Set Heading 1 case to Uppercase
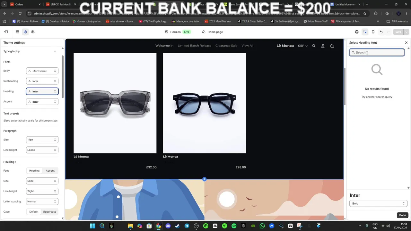This screenshot has height=231, width=411. pos(49,212)
